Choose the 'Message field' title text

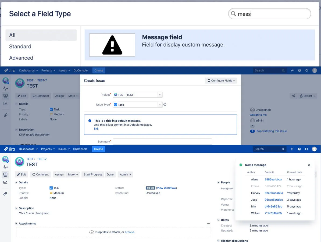pyautogui.click(x=162, y=37)
